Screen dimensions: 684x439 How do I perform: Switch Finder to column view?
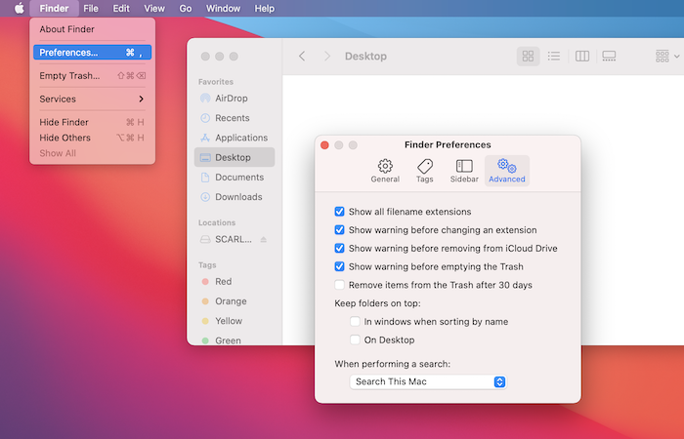(582, 57)
